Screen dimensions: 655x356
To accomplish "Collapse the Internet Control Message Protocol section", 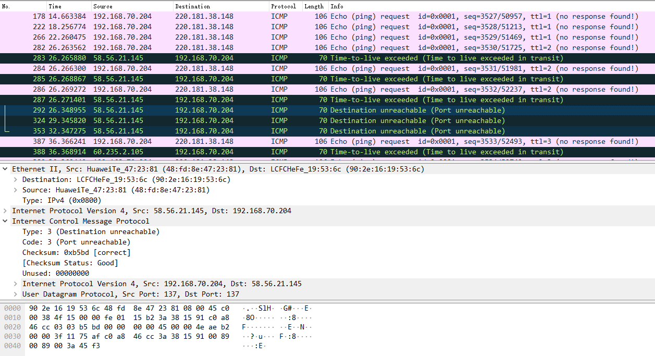I will (x=5, y=221).
